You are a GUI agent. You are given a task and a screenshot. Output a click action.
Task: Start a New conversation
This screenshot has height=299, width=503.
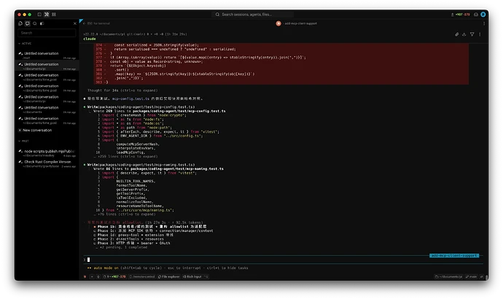pyautogui.click(x=35, y=131)
